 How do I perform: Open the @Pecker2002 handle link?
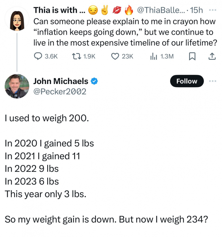(x=59, y=91)
